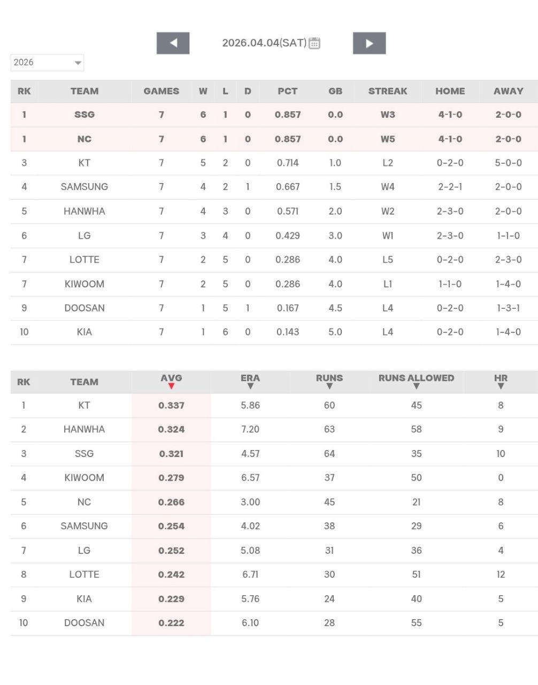Sort stats table by AVG red arrow
Image resolution: width=538 pixels, height=685 pixels.
pos(171,386)
